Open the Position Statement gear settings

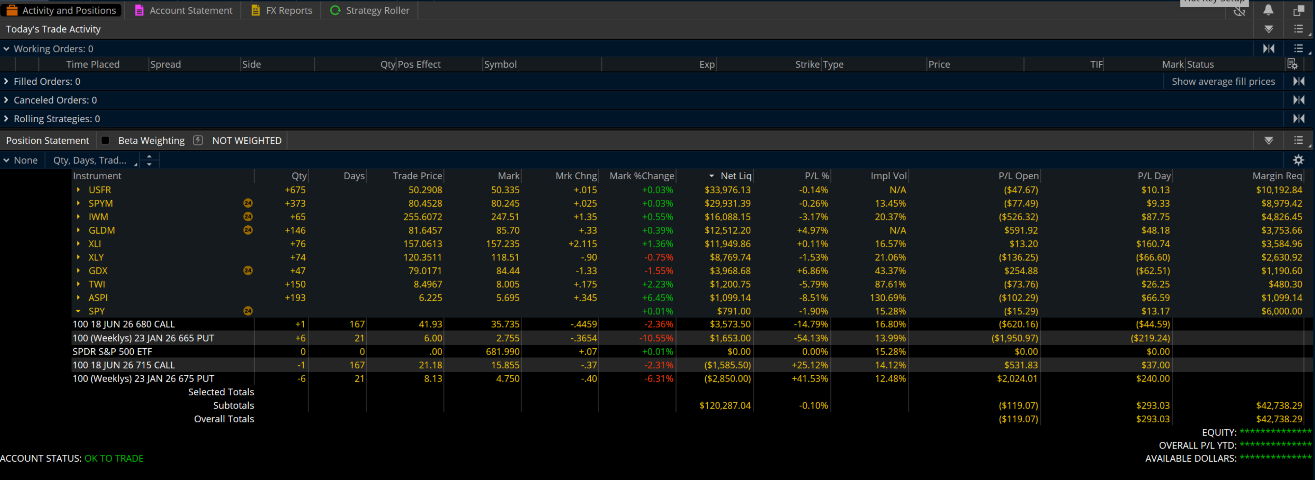coord(1298,160)
